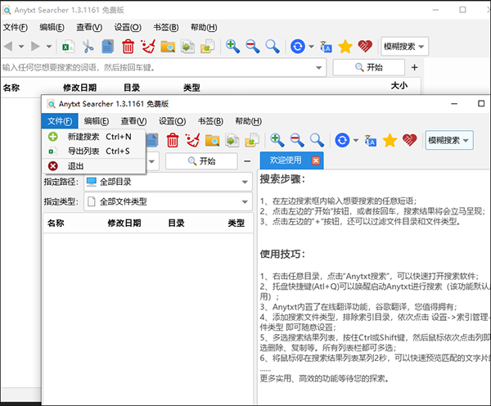Click yellow star bookmark in background window
This screenshot has width=491, height=406.
[x=345, y=47]
